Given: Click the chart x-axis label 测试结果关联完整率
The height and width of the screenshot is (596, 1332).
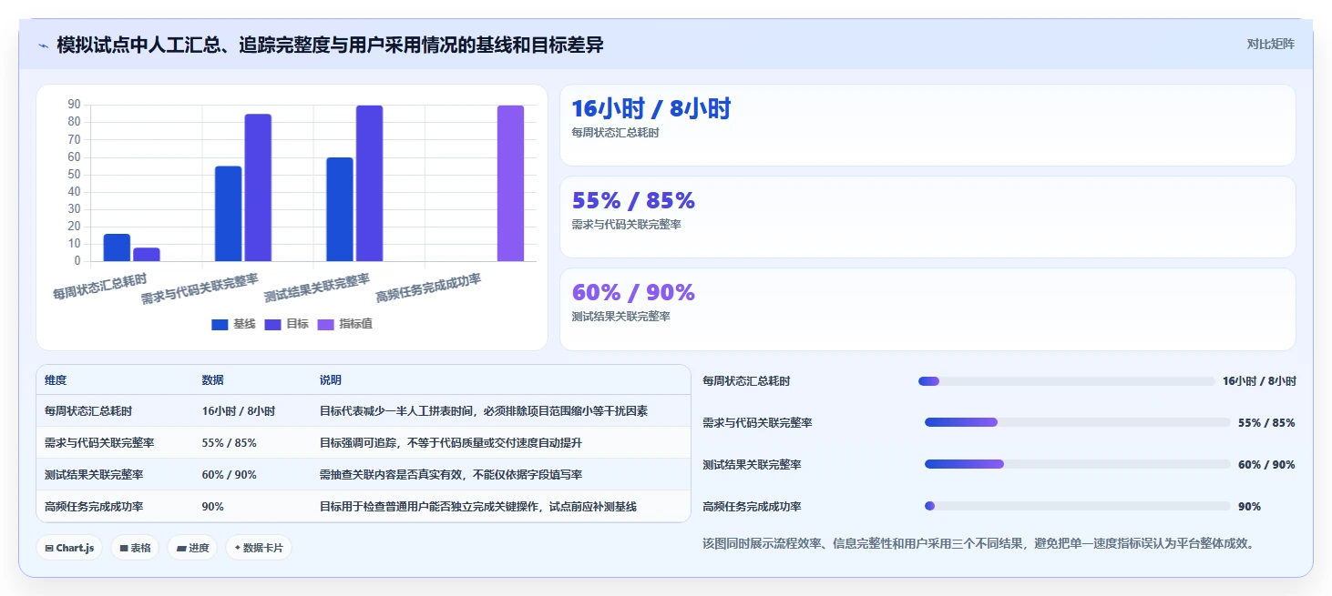Looking at the screenshot, I should tap(316, 287).
